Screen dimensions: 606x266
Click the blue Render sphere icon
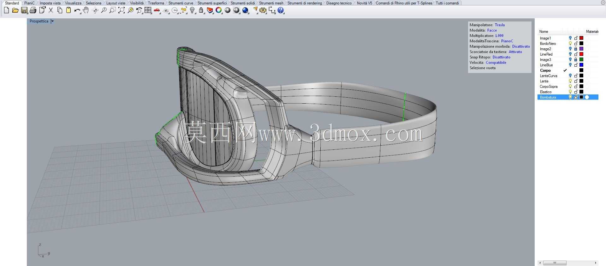(x=245, y=10)
